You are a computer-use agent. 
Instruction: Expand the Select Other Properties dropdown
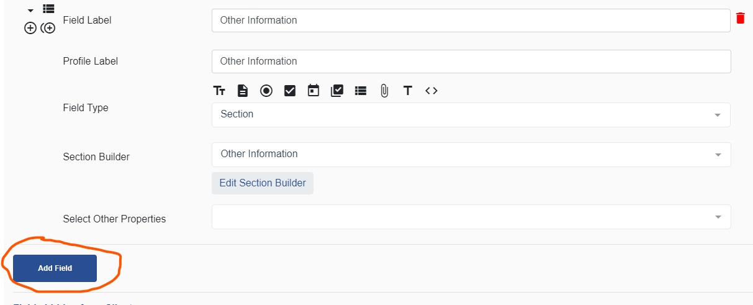pos(471,217)
